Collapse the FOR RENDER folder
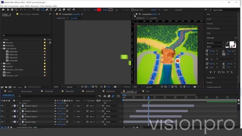The image size is (242, 136). point(2,49)
